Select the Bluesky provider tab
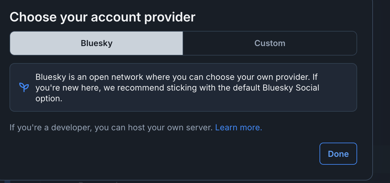Viewport: 390px width, 183px height. pos(96,43)
